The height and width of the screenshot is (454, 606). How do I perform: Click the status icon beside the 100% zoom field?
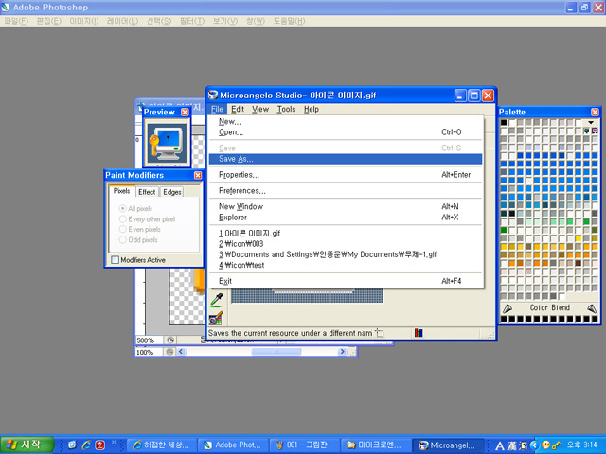170,352
